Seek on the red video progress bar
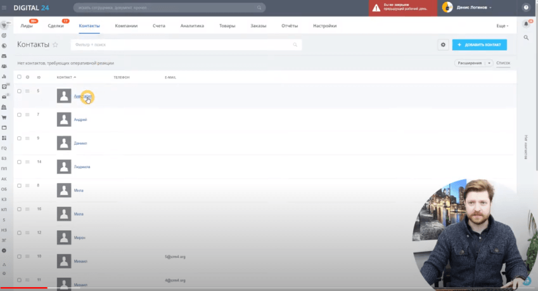The image size is (538, 291). (23, 288)
